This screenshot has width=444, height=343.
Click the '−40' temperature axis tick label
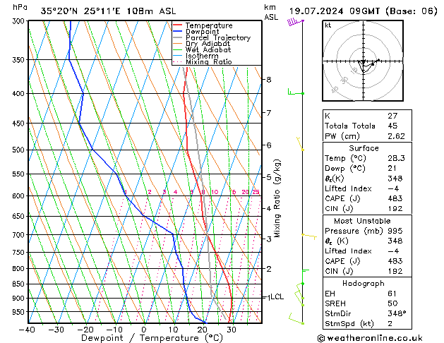[x=28, y=330]
